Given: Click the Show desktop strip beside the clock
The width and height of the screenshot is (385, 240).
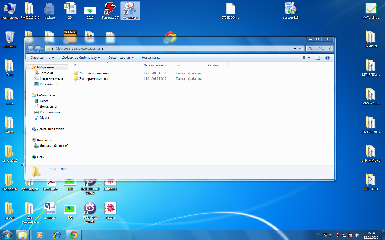Looking at the screenshot, I should coord(383,235).
